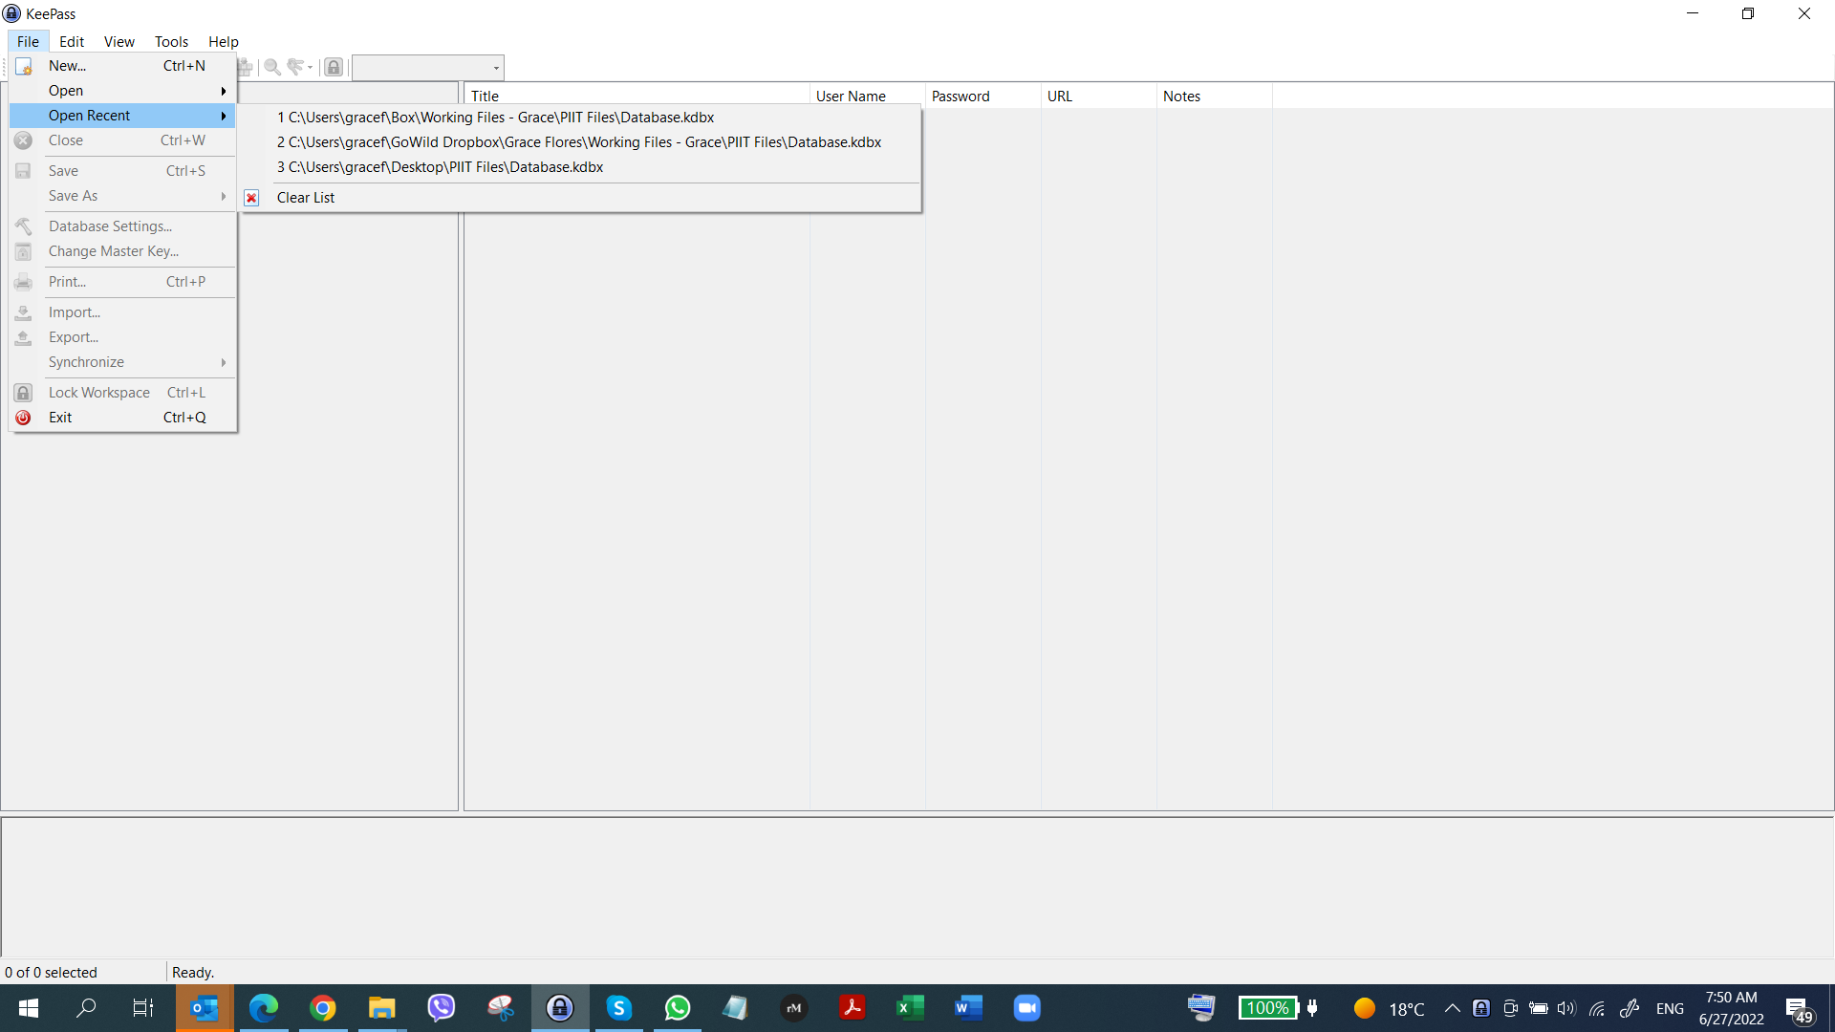
Task: Click the toolbar magnifier find icon
Action: pyautogui.click(x=272, y=67)
